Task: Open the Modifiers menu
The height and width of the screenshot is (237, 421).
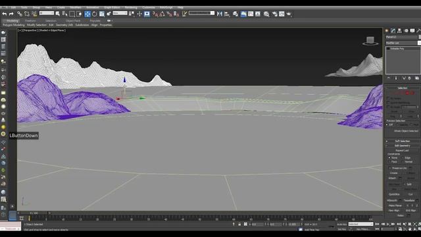Action: (76, 7)
